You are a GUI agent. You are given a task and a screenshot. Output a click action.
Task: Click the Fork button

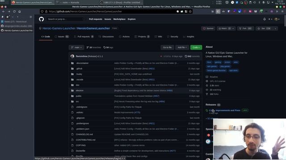click(245, 28)
